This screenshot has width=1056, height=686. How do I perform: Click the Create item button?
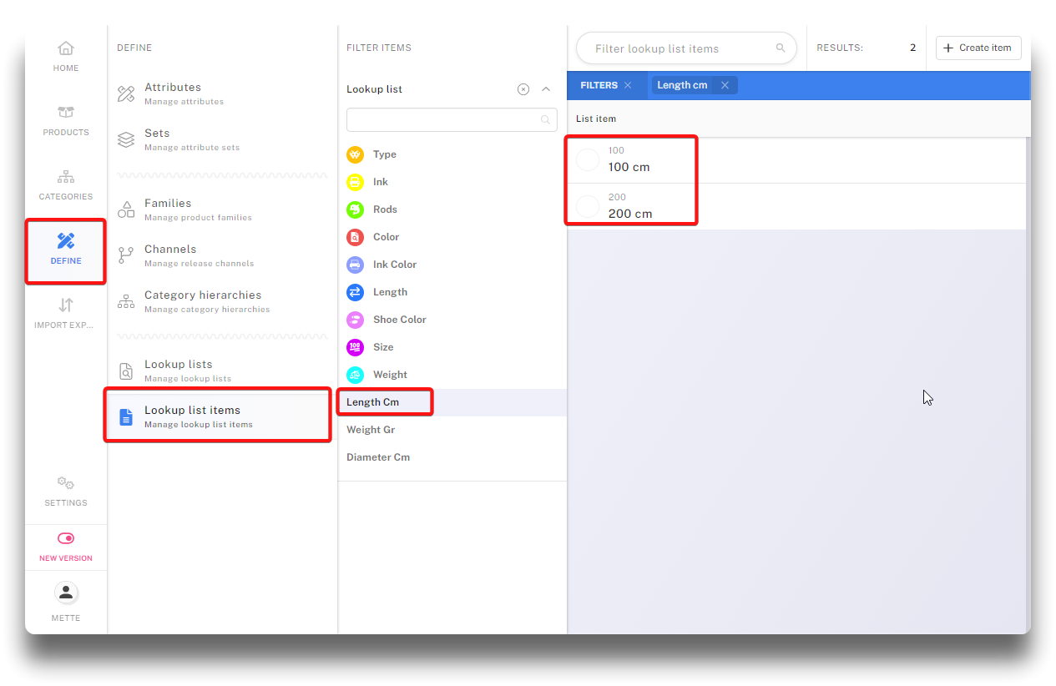[978, 48]
